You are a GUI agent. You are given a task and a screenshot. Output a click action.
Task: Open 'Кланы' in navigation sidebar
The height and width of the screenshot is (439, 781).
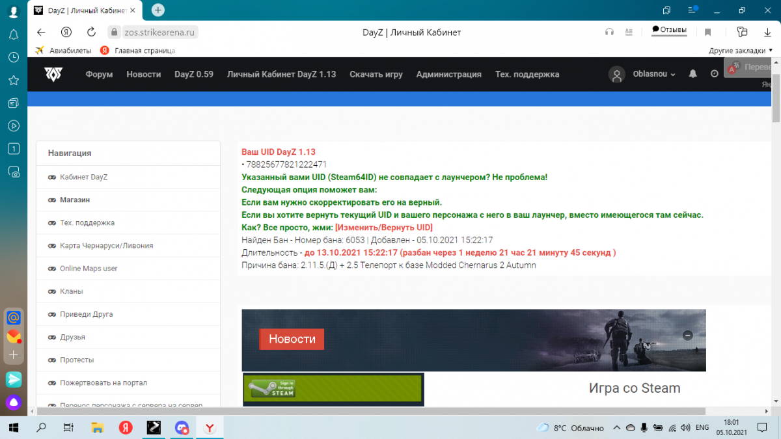pyautogui.click(x=128, y=291)
